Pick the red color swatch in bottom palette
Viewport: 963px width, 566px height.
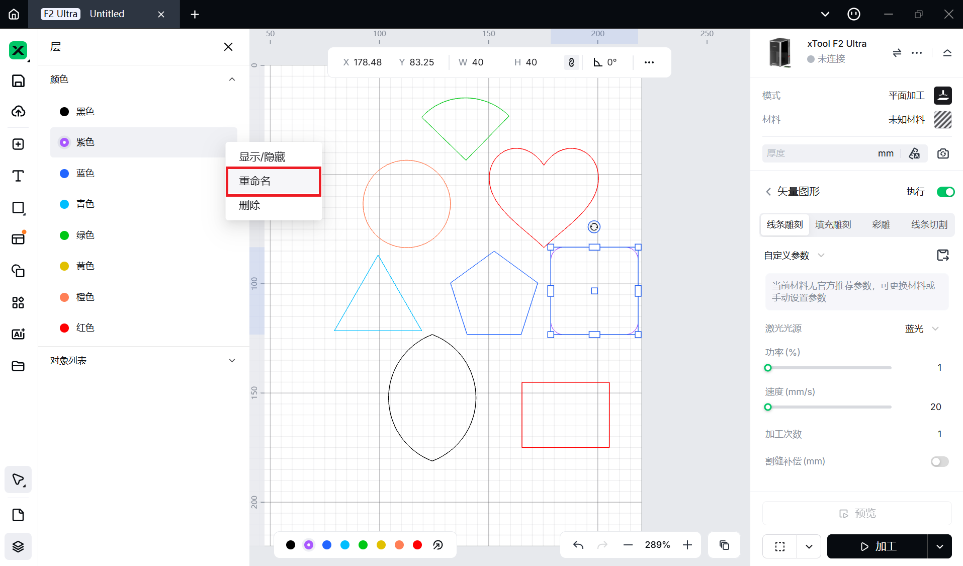click(417, 545)
